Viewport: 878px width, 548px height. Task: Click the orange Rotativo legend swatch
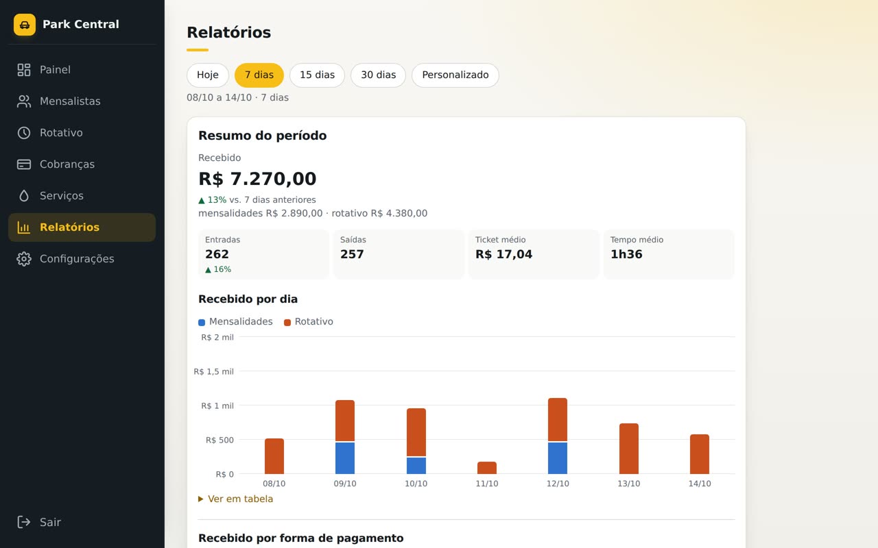point(287,322)
